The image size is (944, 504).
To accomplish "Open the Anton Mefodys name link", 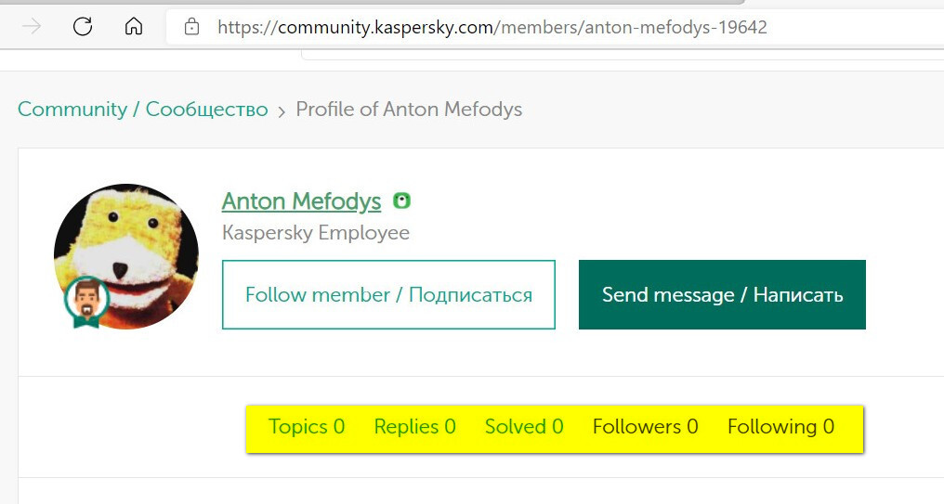I will pos(301,201).
